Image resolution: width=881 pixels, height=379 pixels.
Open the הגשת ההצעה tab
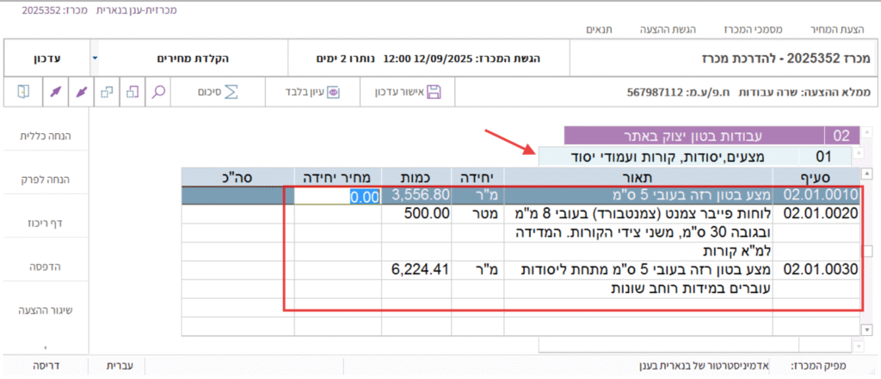(662, 29)
